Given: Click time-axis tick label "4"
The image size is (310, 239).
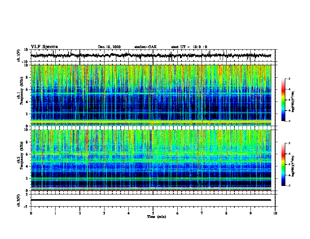Looking at the screenshot, I should (129, 213).
